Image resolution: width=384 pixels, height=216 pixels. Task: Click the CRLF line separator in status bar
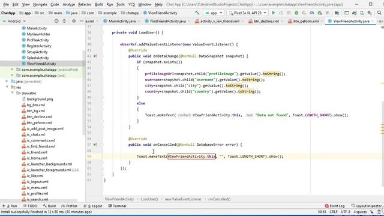[334, 212]
